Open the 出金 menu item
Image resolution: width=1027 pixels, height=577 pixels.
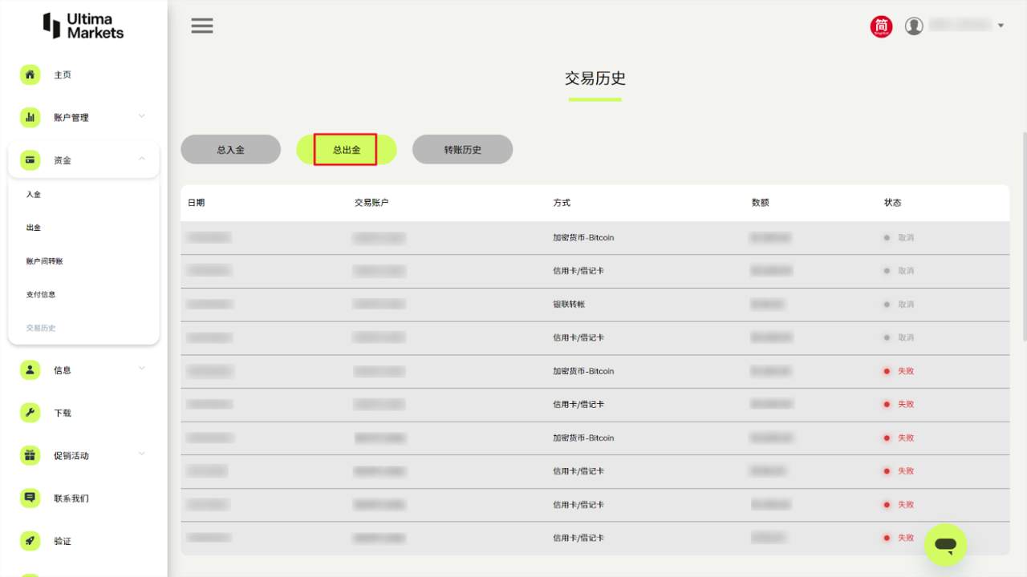coord(33,227)
